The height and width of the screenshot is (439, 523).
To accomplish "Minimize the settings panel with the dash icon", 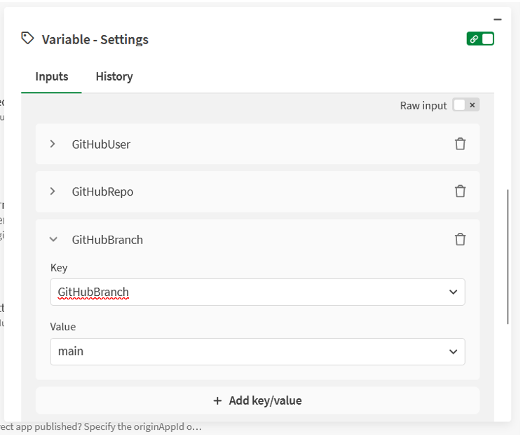I will click(497, 20).
